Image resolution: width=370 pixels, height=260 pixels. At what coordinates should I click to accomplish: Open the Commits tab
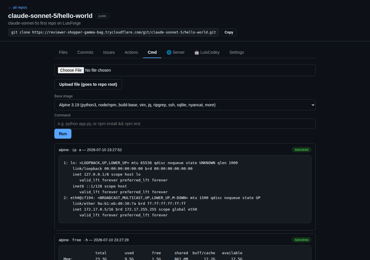coord(85,52)
